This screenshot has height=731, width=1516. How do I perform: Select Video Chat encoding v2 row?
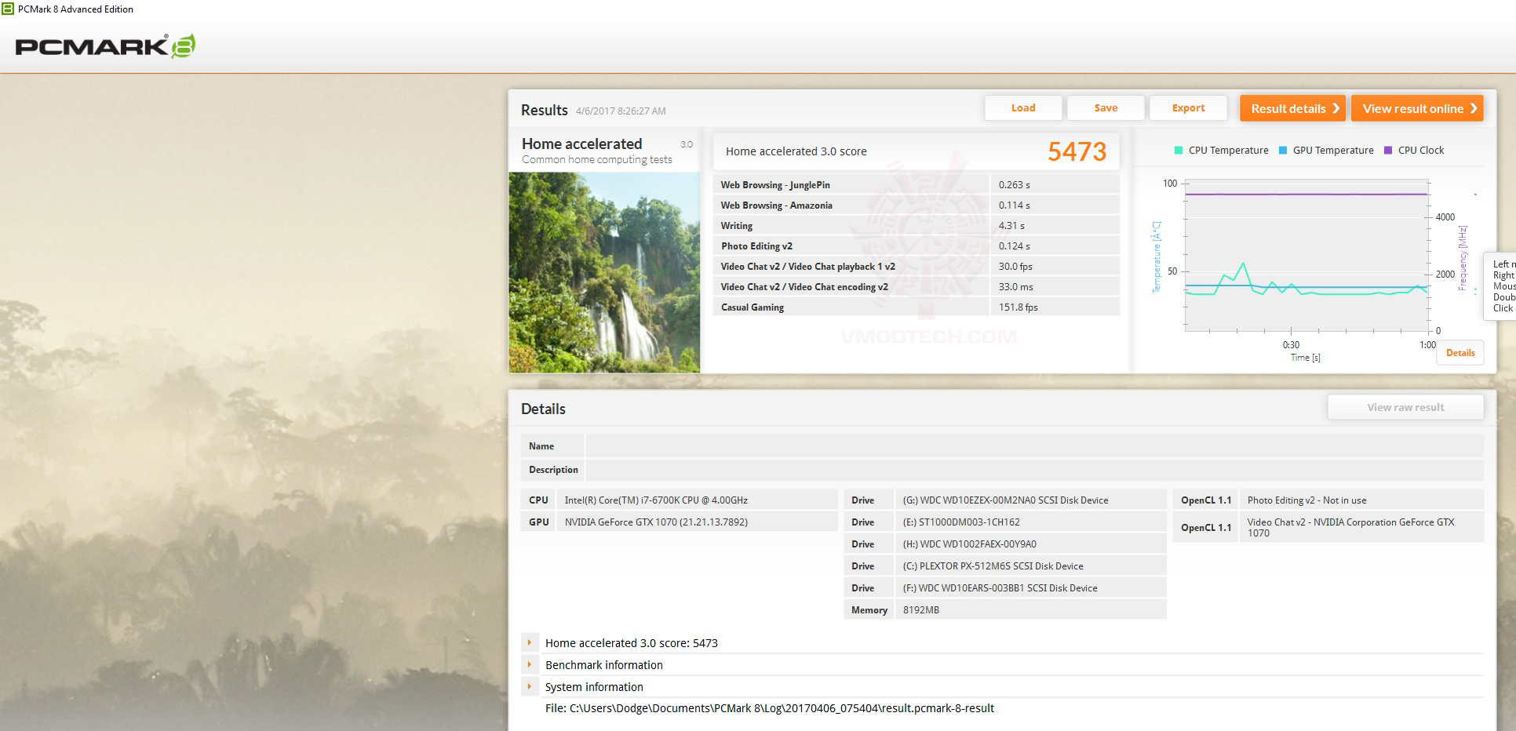916,287
